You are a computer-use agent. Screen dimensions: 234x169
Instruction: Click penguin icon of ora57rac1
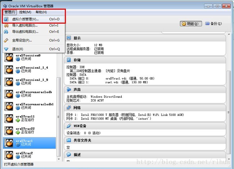pyautogui.click(x=9, y=143)
